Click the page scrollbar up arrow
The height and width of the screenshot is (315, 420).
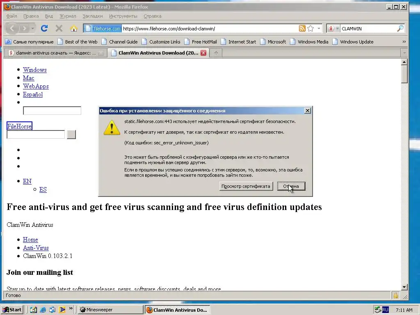point(404,62)
